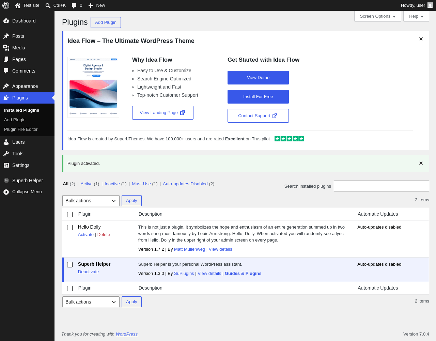Screen dimensions: 436x341
Task: Click the View Demo button
Action: pos(258,78)
